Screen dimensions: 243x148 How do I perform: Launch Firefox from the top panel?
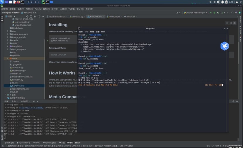19,2
